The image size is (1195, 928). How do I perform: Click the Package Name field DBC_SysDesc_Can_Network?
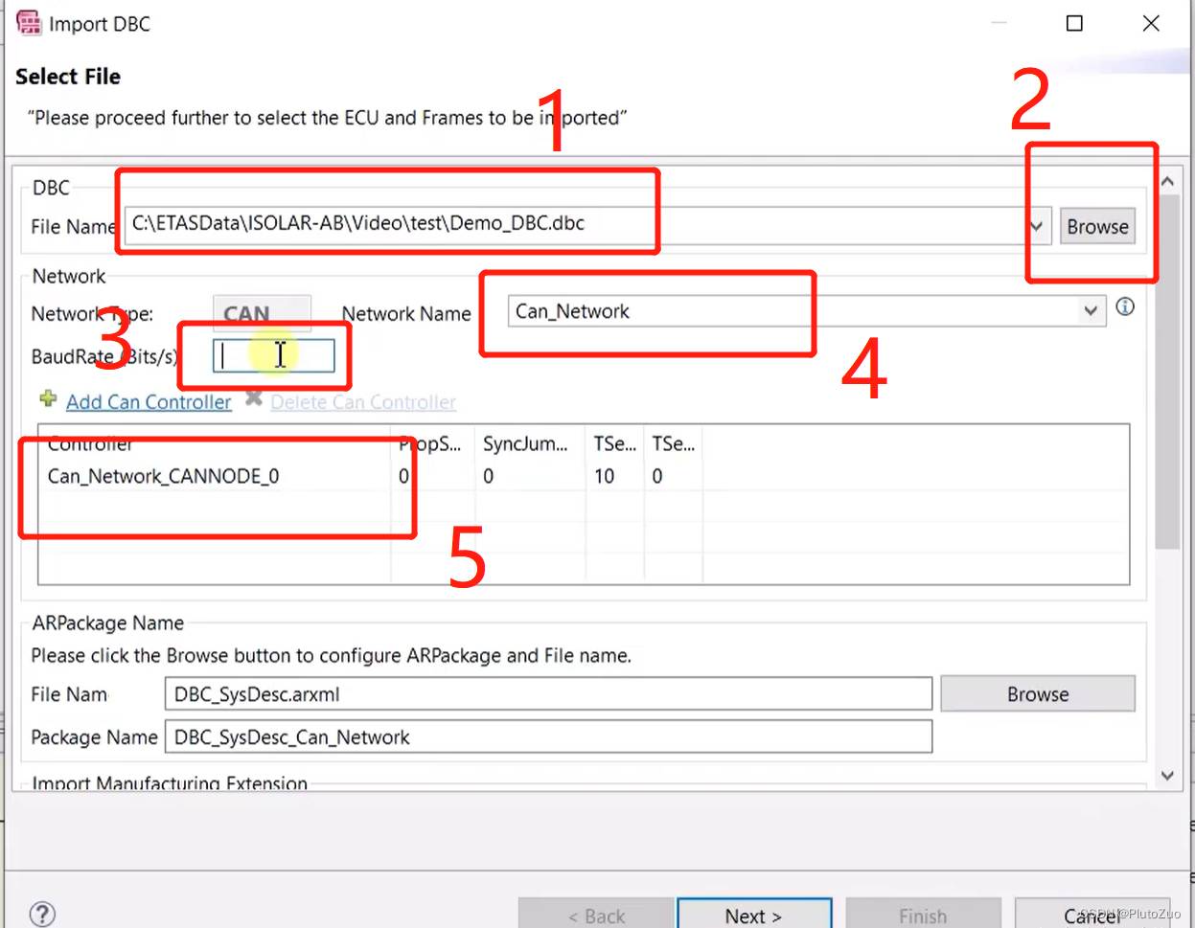[x=548, y=736]
